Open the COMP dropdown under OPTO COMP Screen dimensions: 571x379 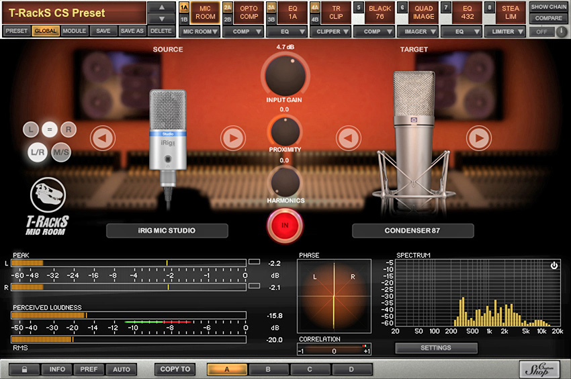pyautogui.click(x=243, y=32)
